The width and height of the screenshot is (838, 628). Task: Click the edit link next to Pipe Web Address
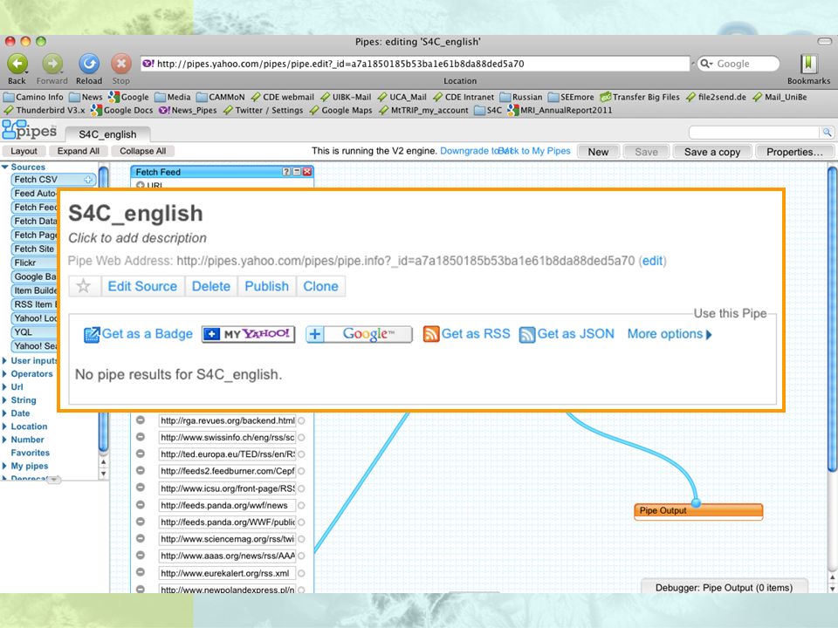click(652, 261)
